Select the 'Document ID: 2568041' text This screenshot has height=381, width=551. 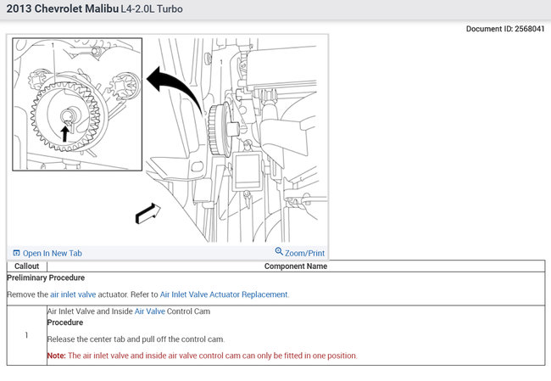[505, 29]
